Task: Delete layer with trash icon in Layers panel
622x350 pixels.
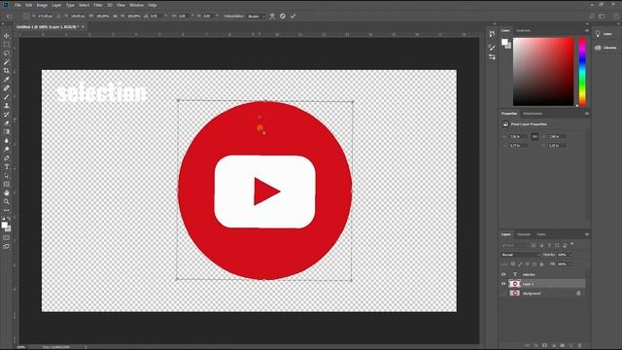Action: pos(579,346)
